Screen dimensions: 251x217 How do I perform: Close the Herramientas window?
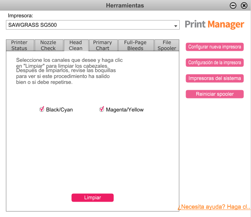tap(244, 6)
